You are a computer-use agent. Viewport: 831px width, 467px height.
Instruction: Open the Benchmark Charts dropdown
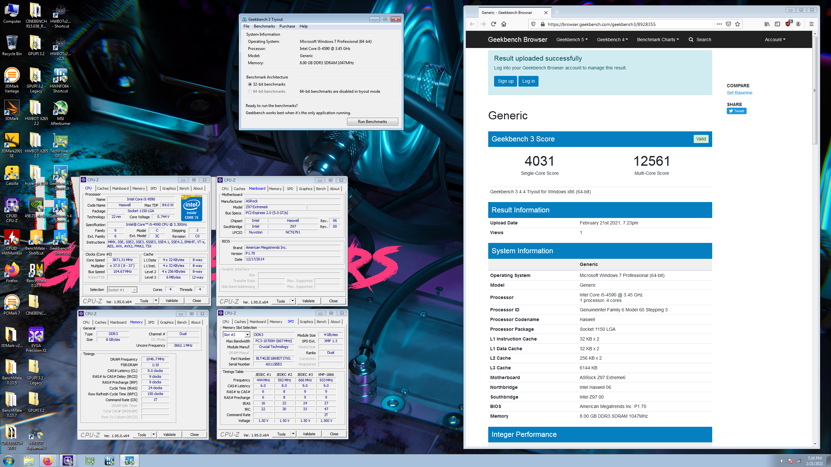pyautogui.click(x=658, y=40)
